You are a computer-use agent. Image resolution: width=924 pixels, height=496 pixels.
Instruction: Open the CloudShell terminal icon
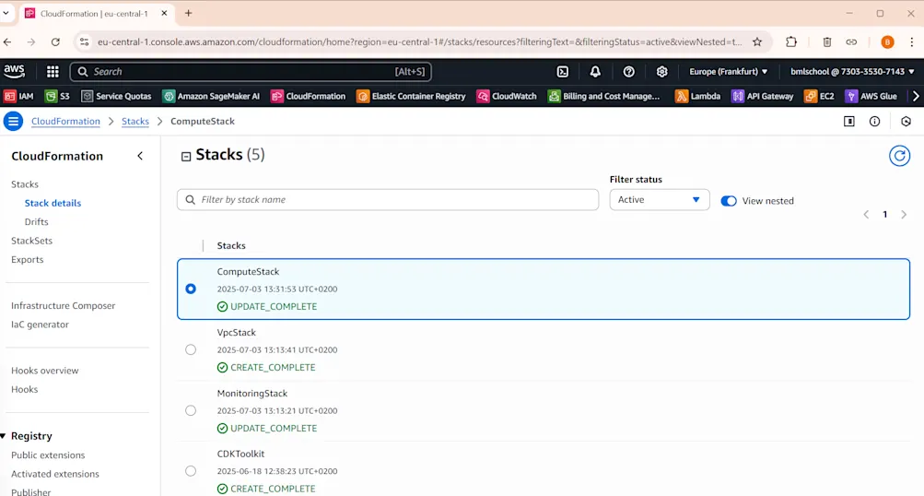click(x=563, y=71)
